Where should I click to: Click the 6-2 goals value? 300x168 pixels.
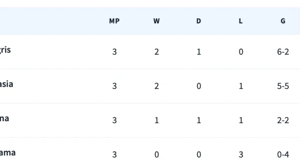point(283,52)
